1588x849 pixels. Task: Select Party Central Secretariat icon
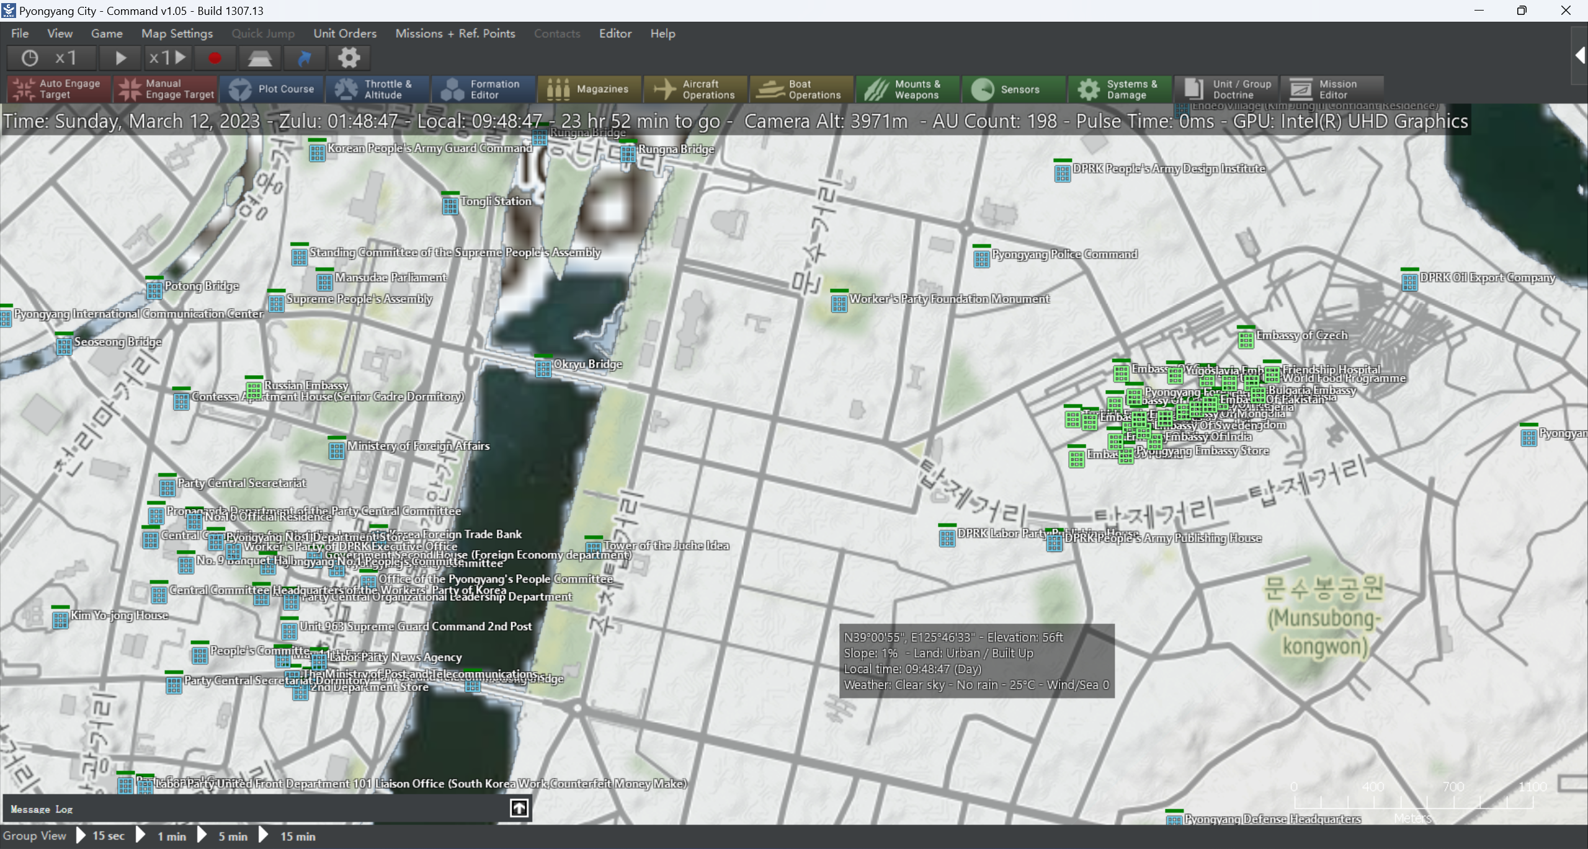[x=167, y=487]
